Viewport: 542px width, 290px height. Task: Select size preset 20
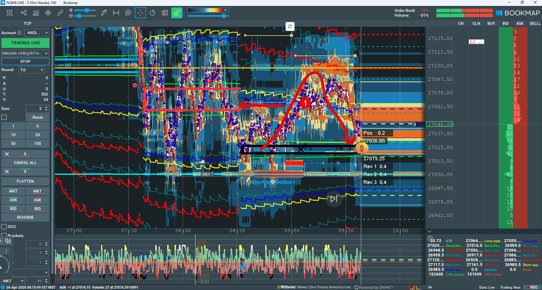pos(38,135)
